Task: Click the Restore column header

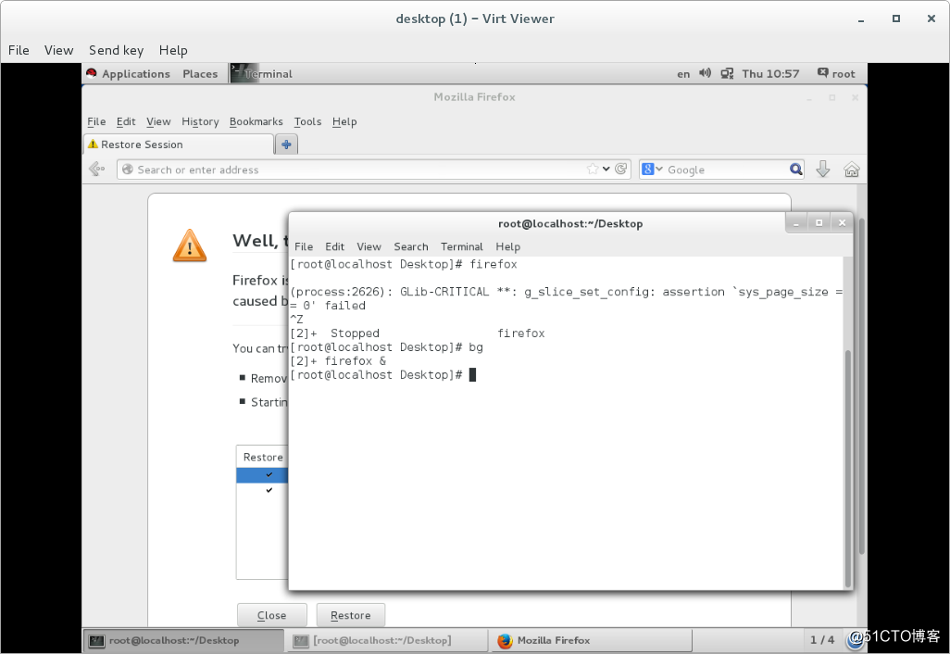Action: [263, 457]
